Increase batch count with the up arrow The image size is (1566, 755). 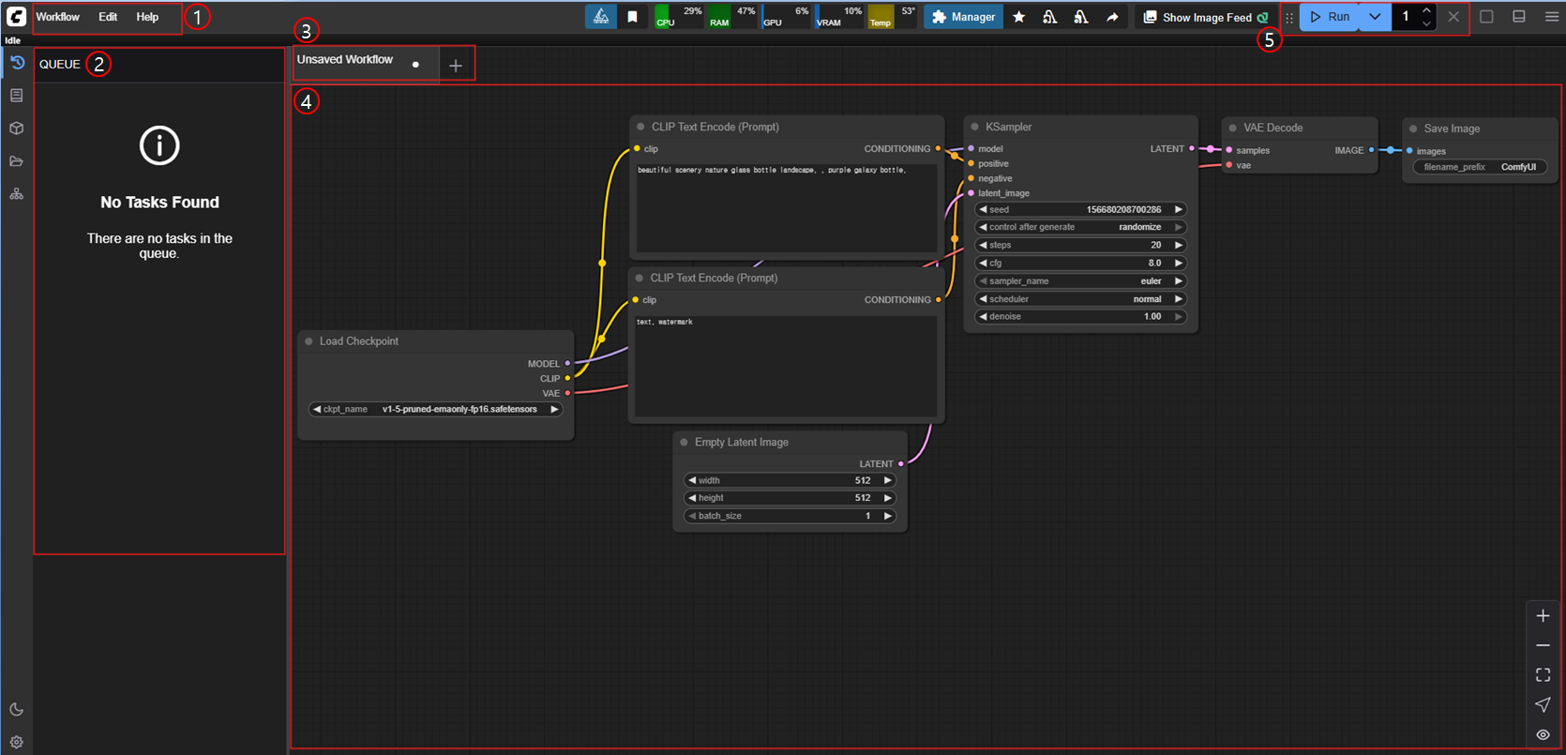[x=1426, y=10]
